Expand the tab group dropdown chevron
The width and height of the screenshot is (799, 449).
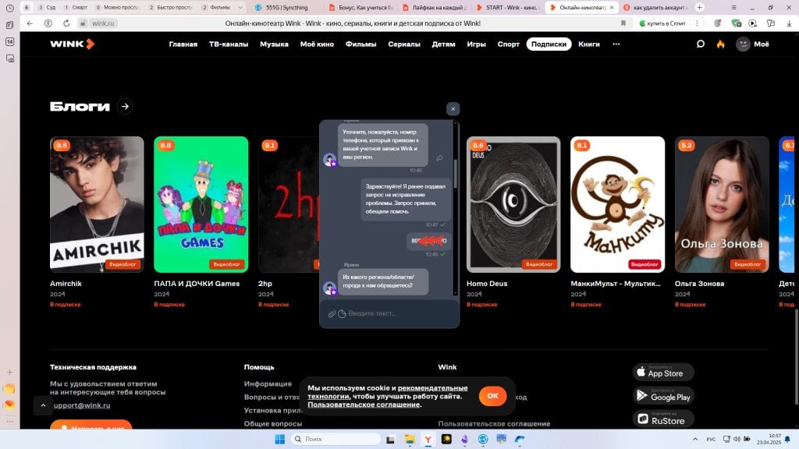(240, 8)
